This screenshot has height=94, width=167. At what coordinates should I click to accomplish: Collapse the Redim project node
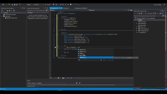(x=135, y=20)
